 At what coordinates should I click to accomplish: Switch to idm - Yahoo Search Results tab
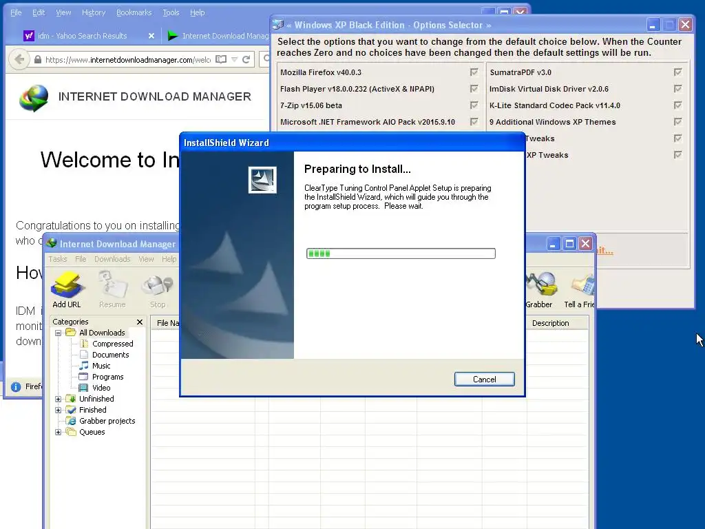click(83, 36)
